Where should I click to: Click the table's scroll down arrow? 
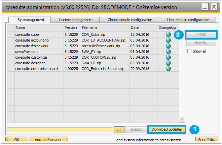click(x=182, y=120)
